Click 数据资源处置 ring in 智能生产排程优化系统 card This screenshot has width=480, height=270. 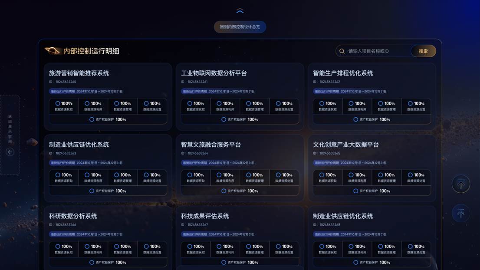click(x=410, y=104)
